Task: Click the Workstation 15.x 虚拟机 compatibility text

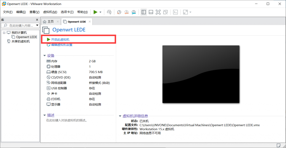Action: 157,129
